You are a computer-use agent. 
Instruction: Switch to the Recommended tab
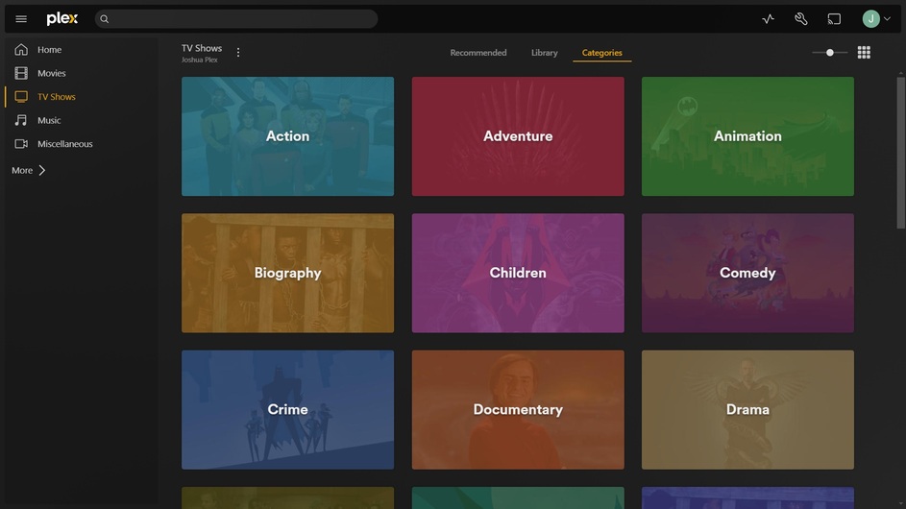pyautogui.click(x=478, y=53)
